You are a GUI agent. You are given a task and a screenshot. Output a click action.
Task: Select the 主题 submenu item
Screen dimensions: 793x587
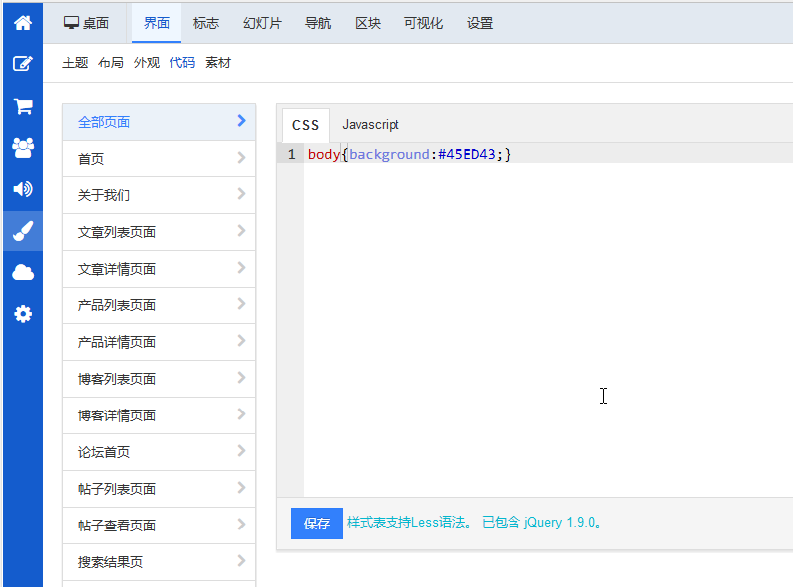[75, 63]
